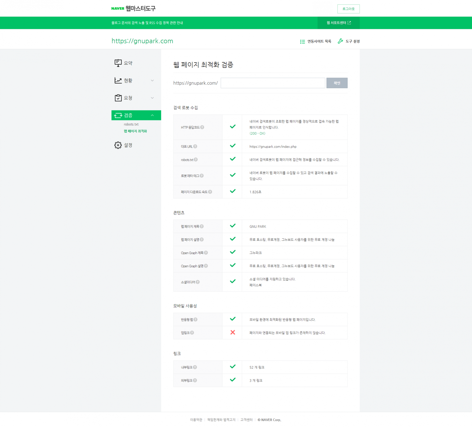The height and width of the screenshot is (427, 472).
Task: Click help icon beside 앱링크
Action: tap(192, 333)
